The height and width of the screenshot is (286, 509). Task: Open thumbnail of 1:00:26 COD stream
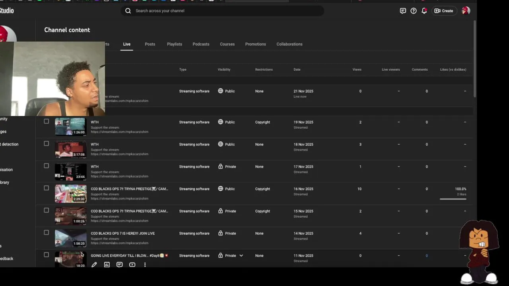click(x=70, y=216)
